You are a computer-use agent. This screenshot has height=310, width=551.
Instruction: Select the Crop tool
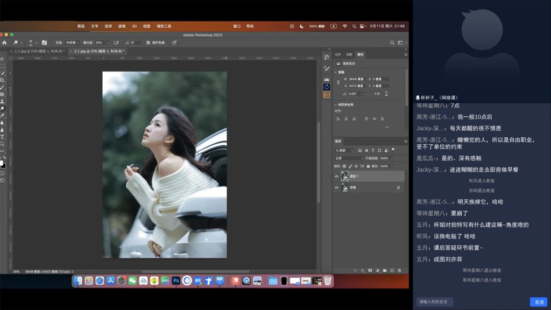(2, 80)
